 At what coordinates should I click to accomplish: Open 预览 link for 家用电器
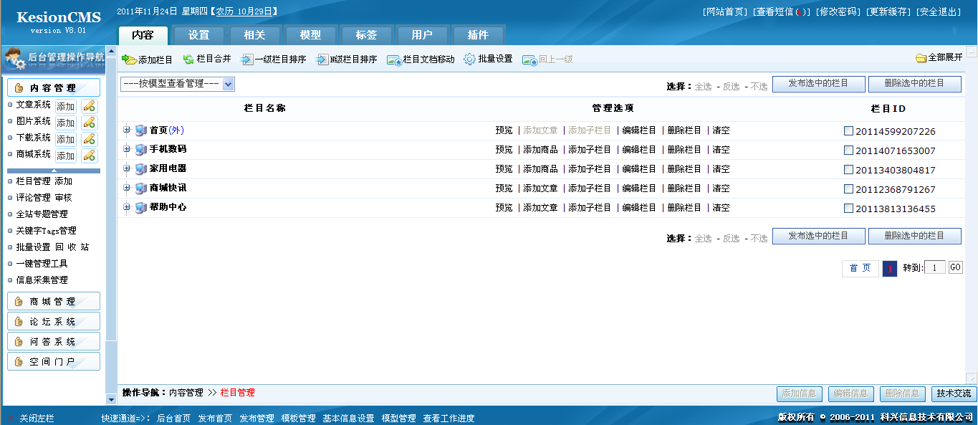pos(504,169)
